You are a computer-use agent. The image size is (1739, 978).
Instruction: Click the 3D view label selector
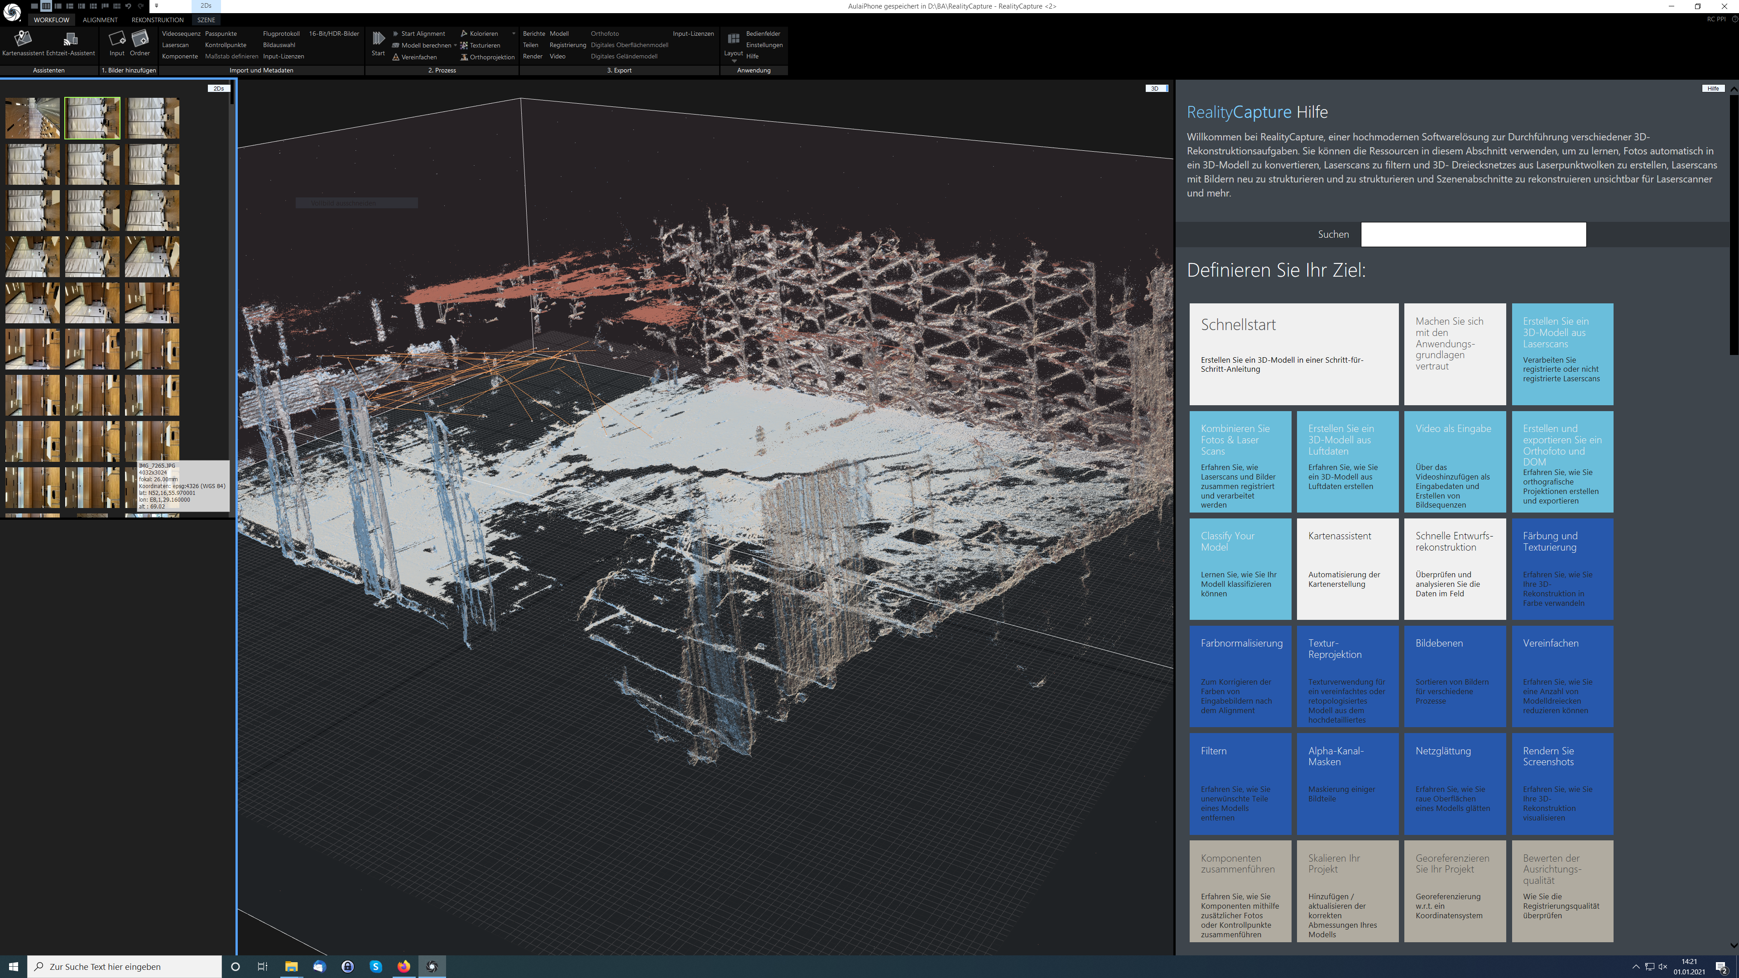1155,88
